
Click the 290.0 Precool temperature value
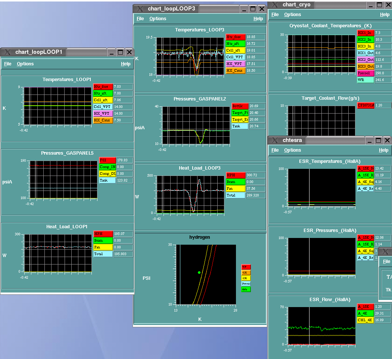click(383, 73)
